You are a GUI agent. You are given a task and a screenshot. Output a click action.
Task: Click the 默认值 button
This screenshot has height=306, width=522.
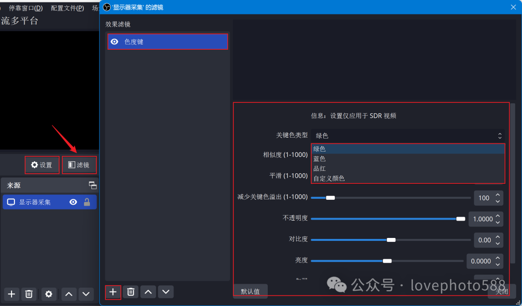pyautogui.click(x=250, y=291)
